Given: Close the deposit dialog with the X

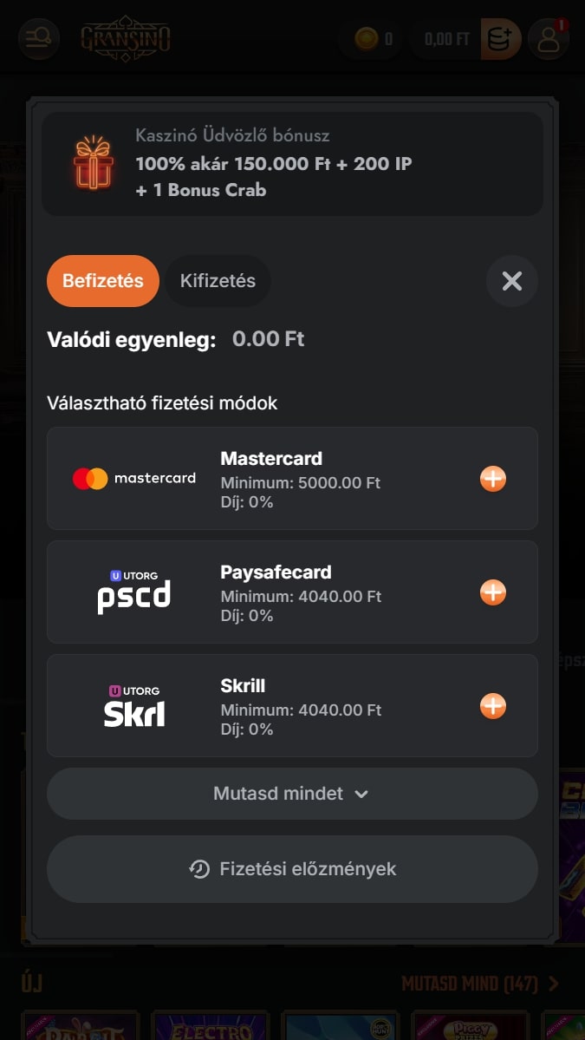Looking at the screenshot, I should [x=511, y=281].
